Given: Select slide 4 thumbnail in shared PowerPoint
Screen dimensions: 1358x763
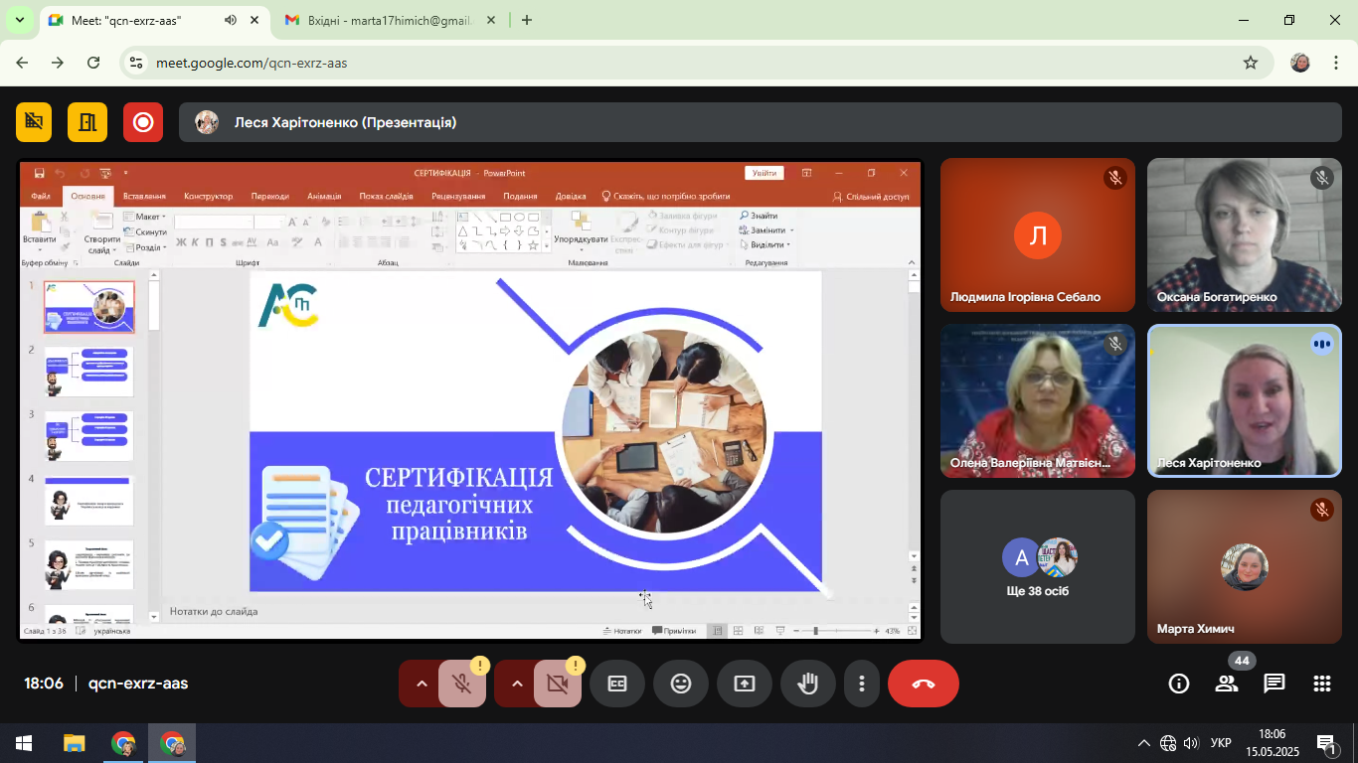Looking at the screenshot, I should click(88, 501).
